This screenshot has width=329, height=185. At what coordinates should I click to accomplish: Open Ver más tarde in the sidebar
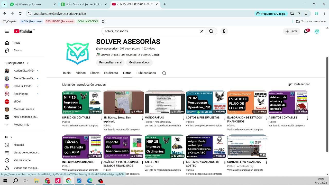[22, 160]
